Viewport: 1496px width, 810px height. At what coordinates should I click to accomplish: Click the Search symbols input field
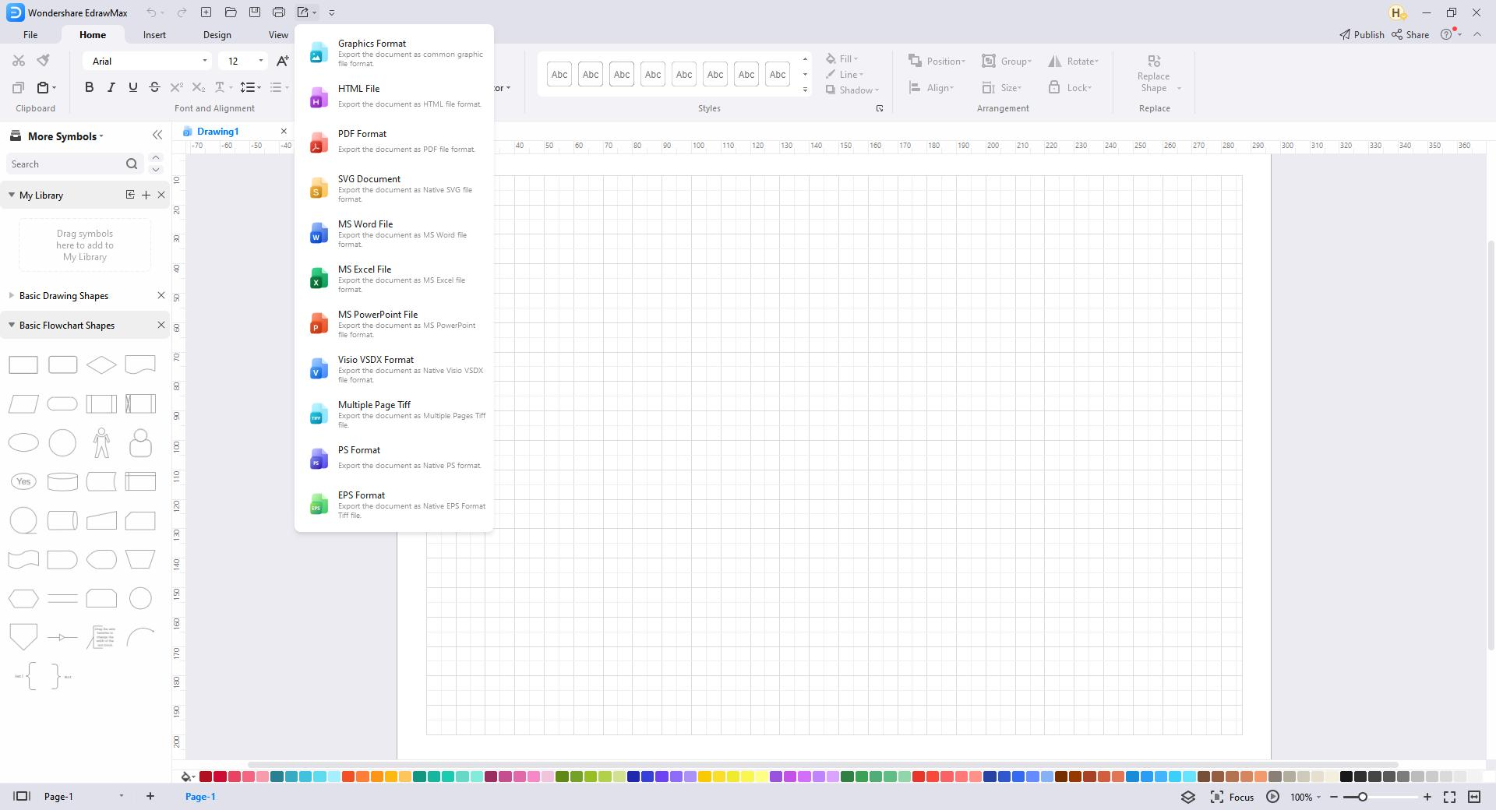pos(65,164)
